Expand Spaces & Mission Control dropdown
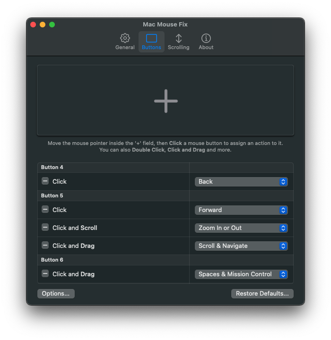Image resolution: width=331 pixels, height=340 pixels. point(241,274)
